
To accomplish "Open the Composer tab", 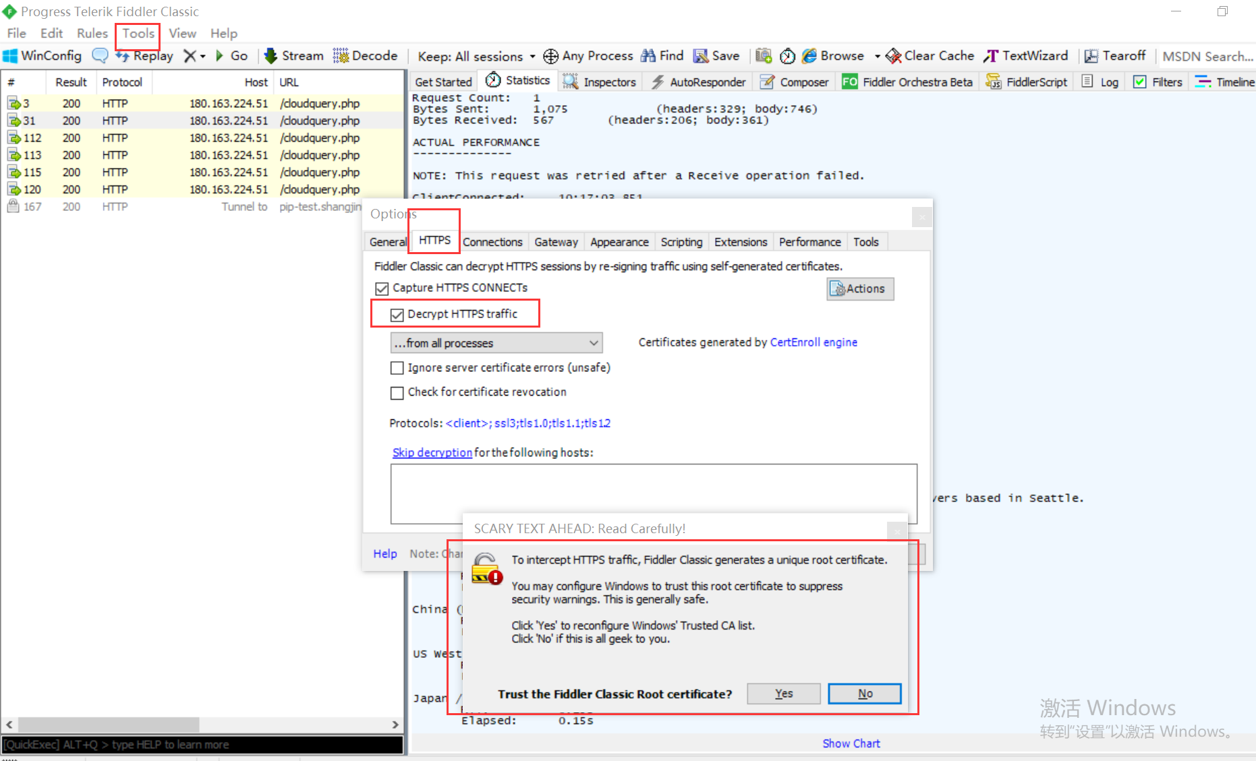I will coord(795,82).
